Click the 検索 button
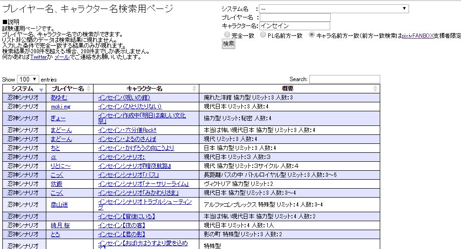461x249 pixels. coord(229,44)
